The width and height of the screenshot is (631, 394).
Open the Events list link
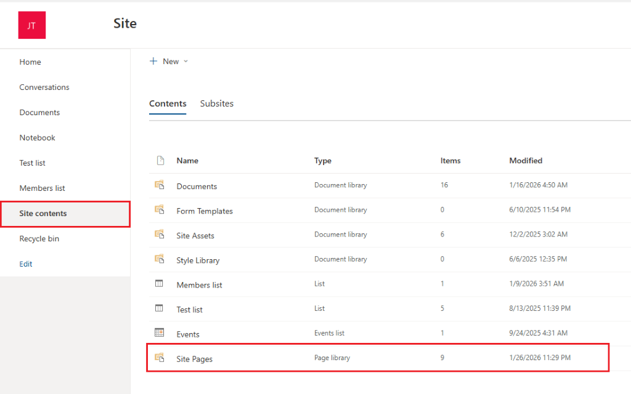[188, 334]
